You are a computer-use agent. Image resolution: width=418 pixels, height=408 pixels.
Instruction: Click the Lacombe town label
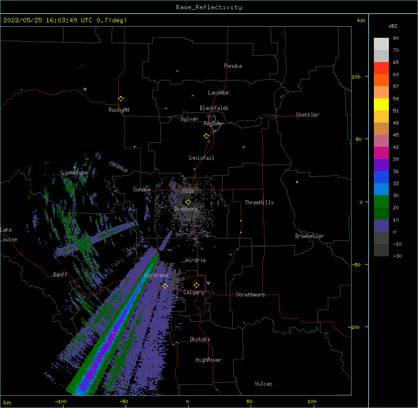coord(218,93)
